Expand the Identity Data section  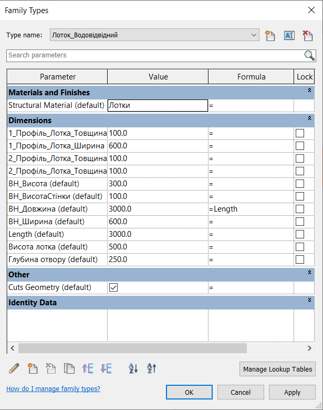(309, 300)
